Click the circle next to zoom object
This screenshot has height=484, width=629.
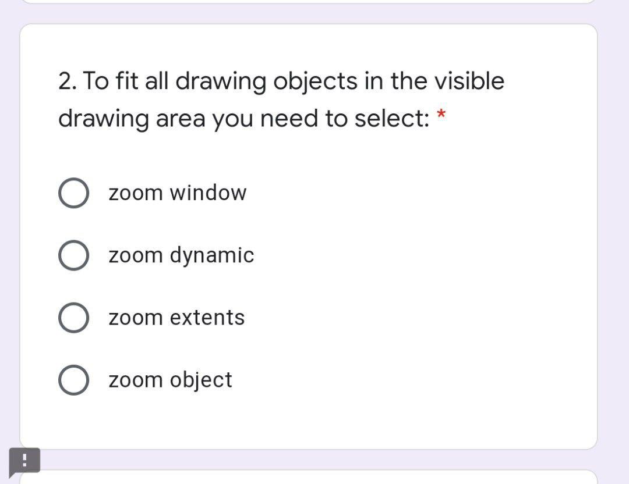click(73, 380)
